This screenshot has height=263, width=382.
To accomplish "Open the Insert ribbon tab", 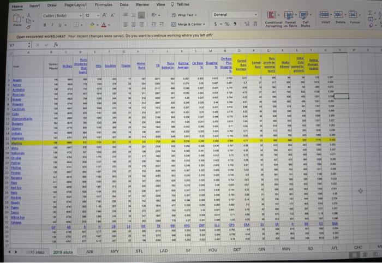I will (x=34, y=5).
